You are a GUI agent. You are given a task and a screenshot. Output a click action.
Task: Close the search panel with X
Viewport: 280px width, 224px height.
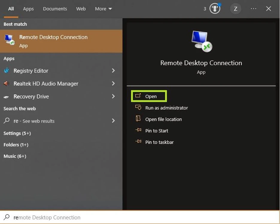(268, 9)
